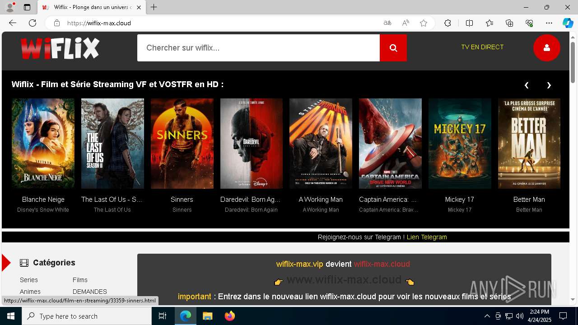Open Favorites list icon
The width and height of the screenshot is (578, 325).
489,23
